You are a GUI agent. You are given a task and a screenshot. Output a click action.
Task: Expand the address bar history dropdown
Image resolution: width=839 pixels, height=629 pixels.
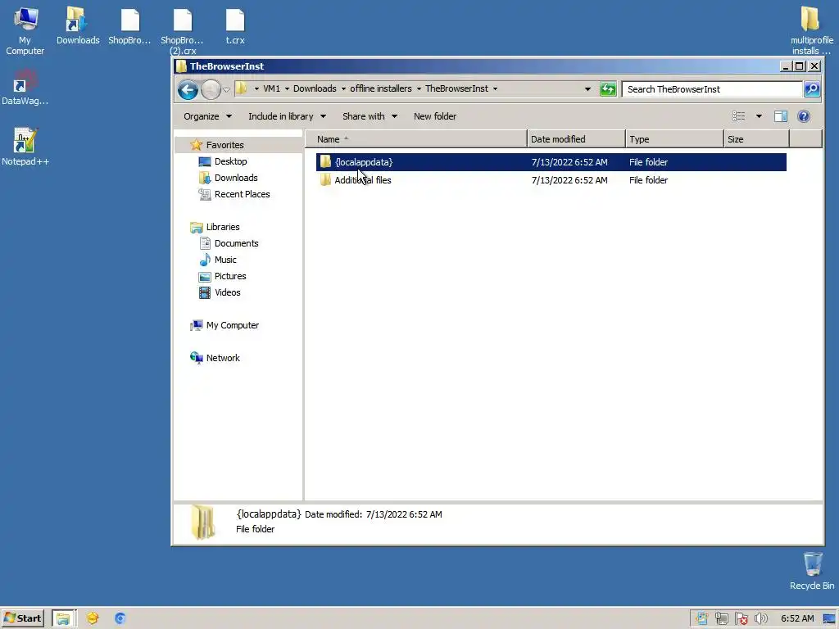[587, 89]
